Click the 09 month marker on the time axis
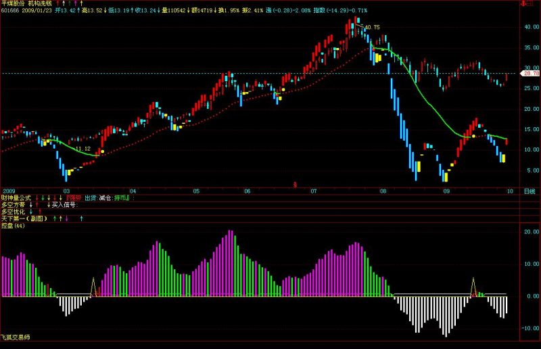 [x=446, y=191]
